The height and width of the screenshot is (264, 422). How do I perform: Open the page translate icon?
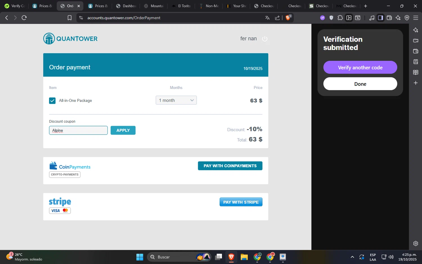[x=267, y=18]
